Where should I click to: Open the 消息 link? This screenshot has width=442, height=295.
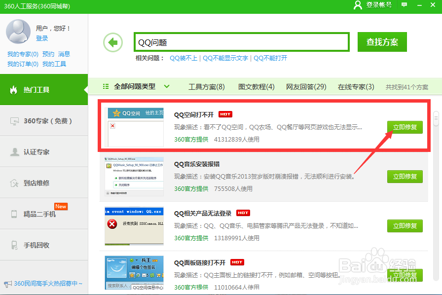[x=64, y=54]
